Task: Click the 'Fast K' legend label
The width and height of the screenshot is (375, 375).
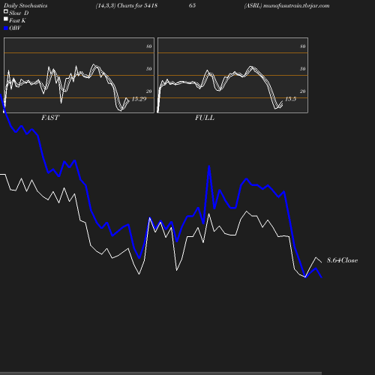Action: click(x=17, y=21)
